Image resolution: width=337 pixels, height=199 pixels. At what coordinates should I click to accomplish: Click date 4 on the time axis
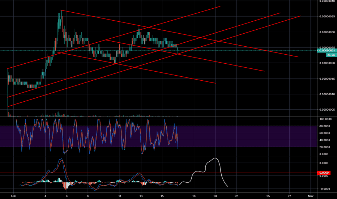click(45, 196)
